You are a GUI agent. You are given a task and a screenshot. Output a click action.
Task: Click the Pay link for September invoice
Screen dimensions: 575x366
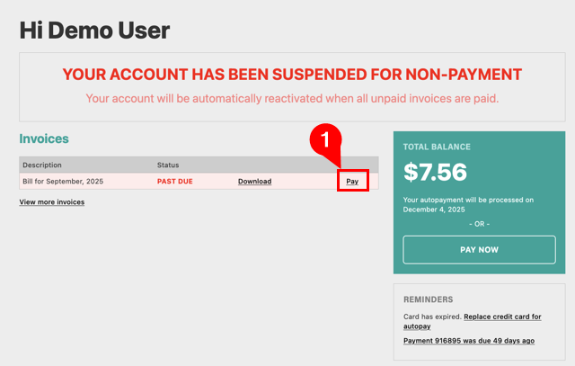(x=352, y=181)
